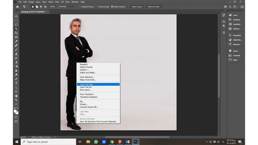Select the Crop tool
This screenshot has width=258, height=145.
pyautogui.click(x=16, y=33)
